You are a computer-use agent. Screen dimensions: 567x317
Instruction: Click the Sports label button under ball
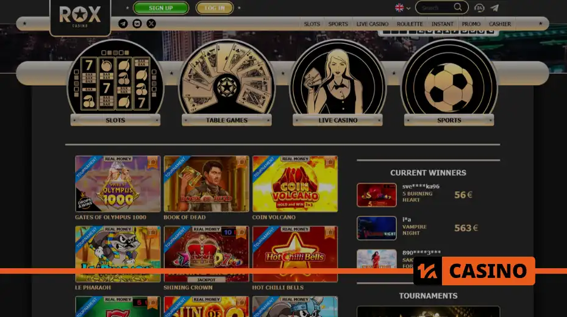pyautogui.click(x=449, y=120)
